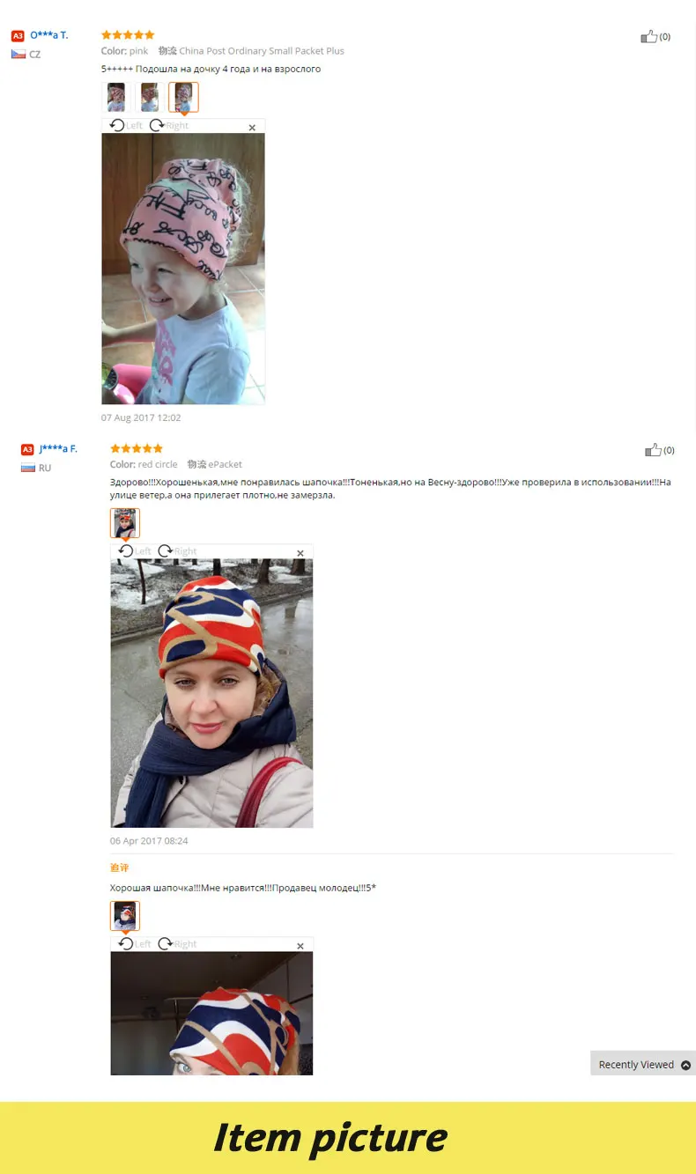Rotate pink hat photo right
696x1174 pixels.
169,125
